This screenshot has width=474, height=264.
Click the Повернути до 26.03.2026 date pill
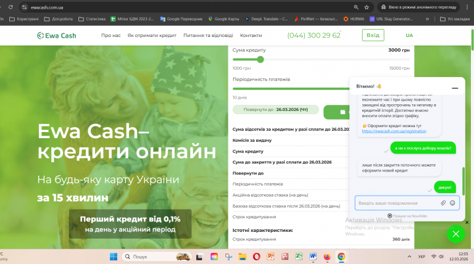tap(275, 109)
